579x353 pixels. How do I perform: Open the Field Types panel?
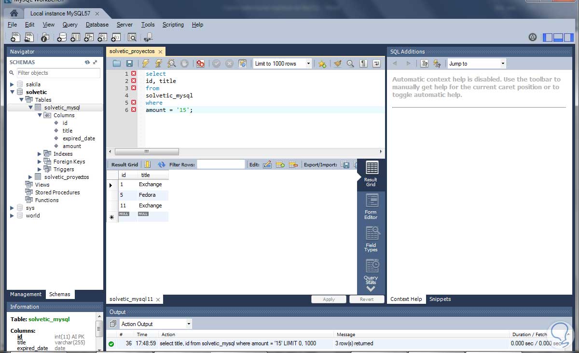[x=371, y=239]
